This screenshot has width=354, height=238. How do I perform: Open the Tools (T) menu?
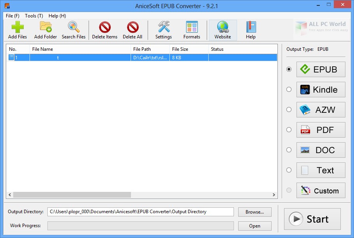34,16
